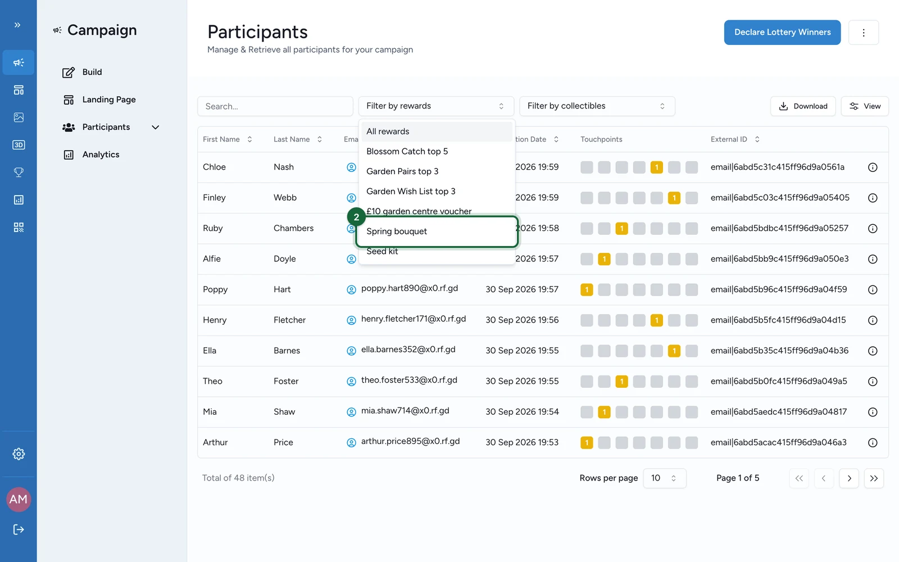Click email arthur.price895@x0.rf.gd
This screenshot has width=899, height=562.
click(x=411, y=442)
